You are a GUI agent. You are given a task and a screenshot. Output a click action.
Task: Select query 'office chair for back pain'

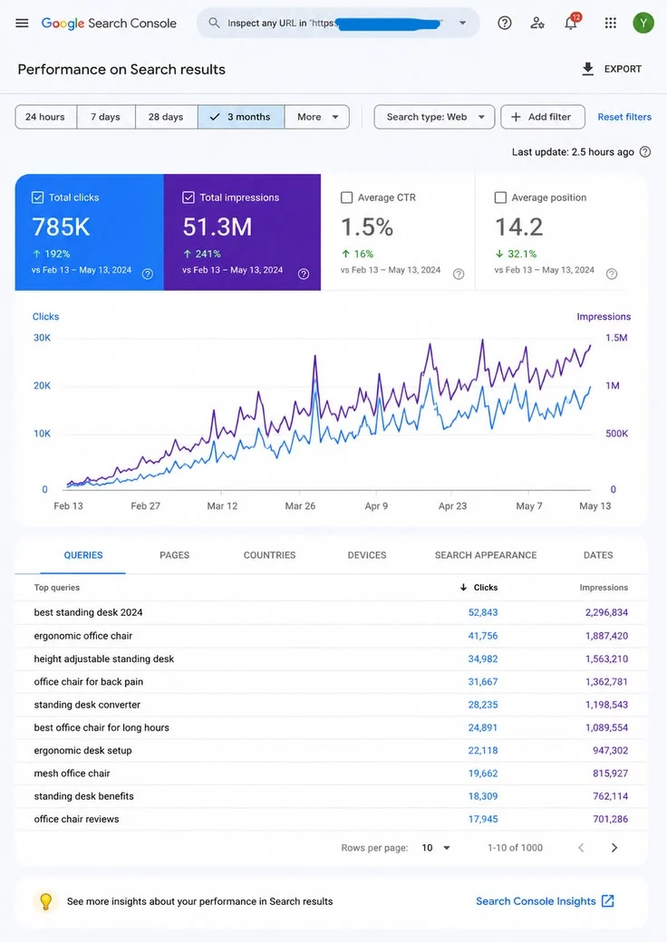pyautogui.click(x=88, y=681)
